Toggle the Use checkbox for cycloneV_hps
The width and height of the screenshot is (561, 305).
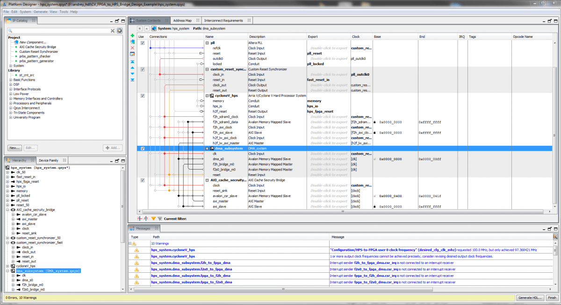pos(143,96)
